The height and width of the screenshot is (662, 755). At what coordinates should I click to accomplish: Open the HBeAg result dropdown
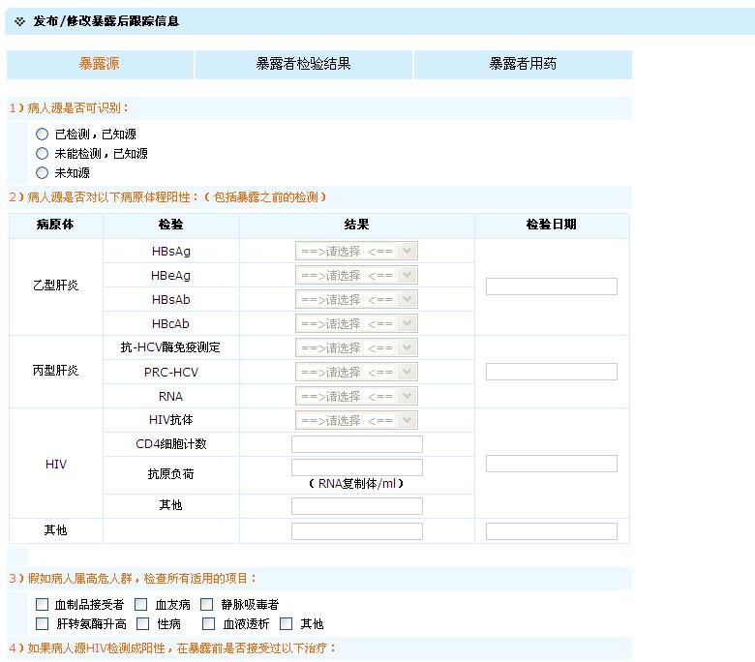point(356,276)
